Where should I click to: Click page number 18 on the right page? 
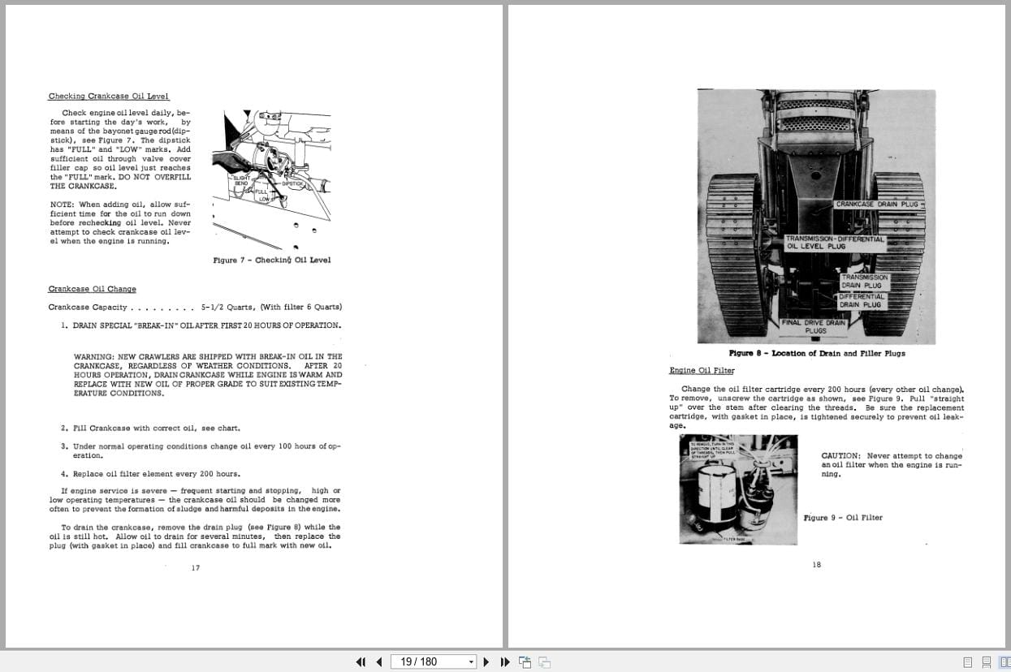[x=816, y=564]
